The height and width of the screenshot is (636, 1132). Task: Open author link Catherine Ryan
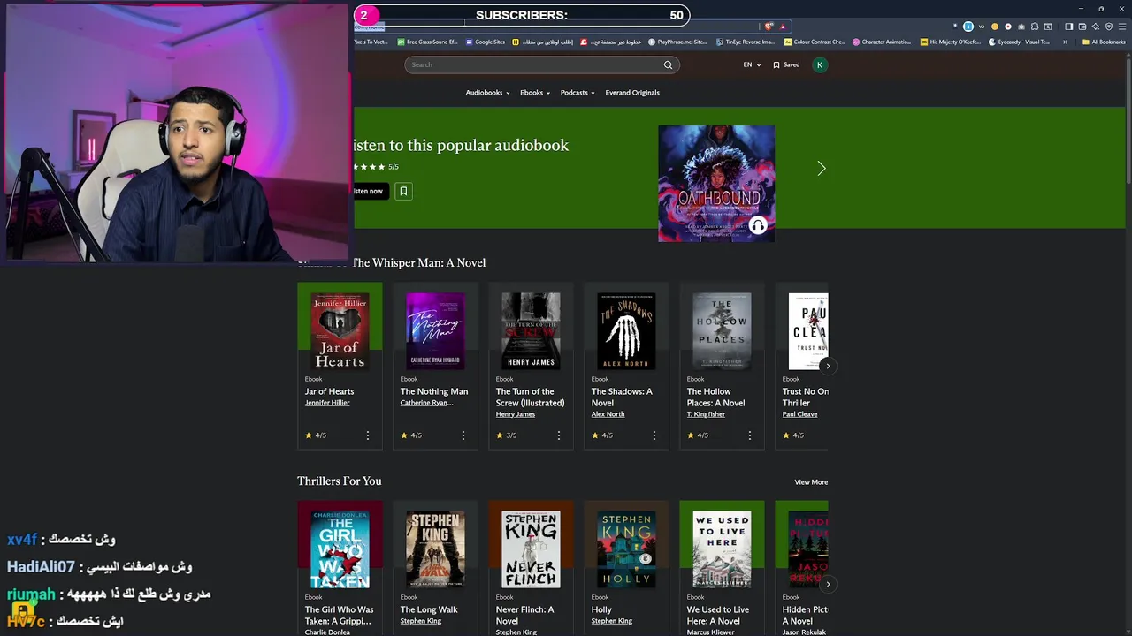point(426,403)
